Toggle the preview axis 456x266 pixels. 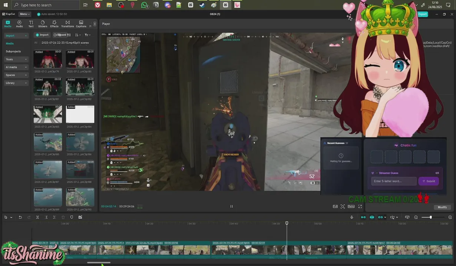click(x=393, y=217)
